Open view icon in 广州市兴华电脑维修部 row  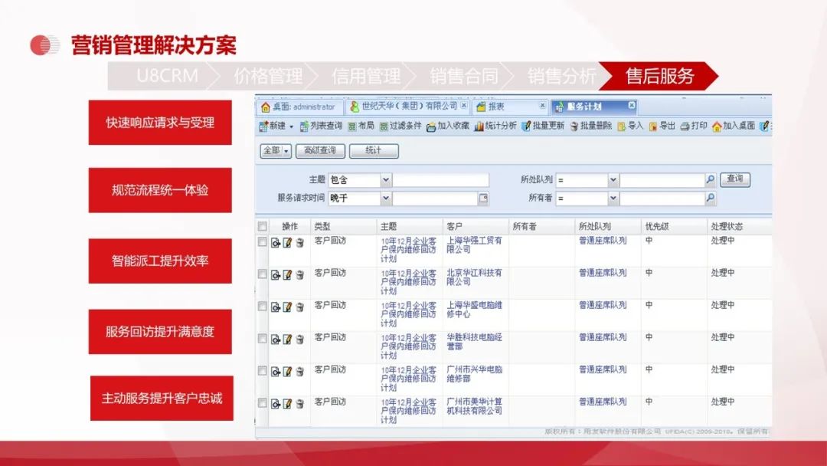pos(276,372)
